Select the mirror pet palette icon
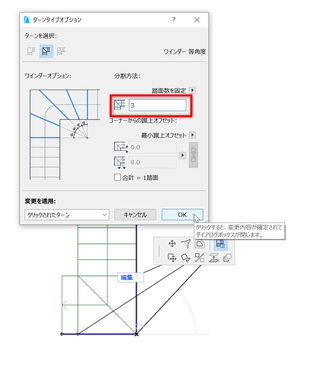Viewport: 311px width, 365px height. [x=200, y=258]
